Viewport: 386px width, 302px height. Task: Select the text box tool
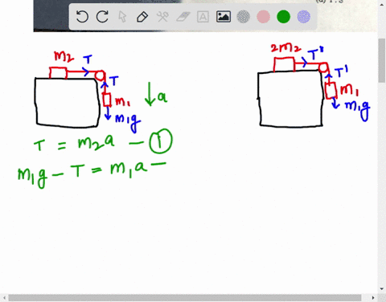(x=203, y=17)
